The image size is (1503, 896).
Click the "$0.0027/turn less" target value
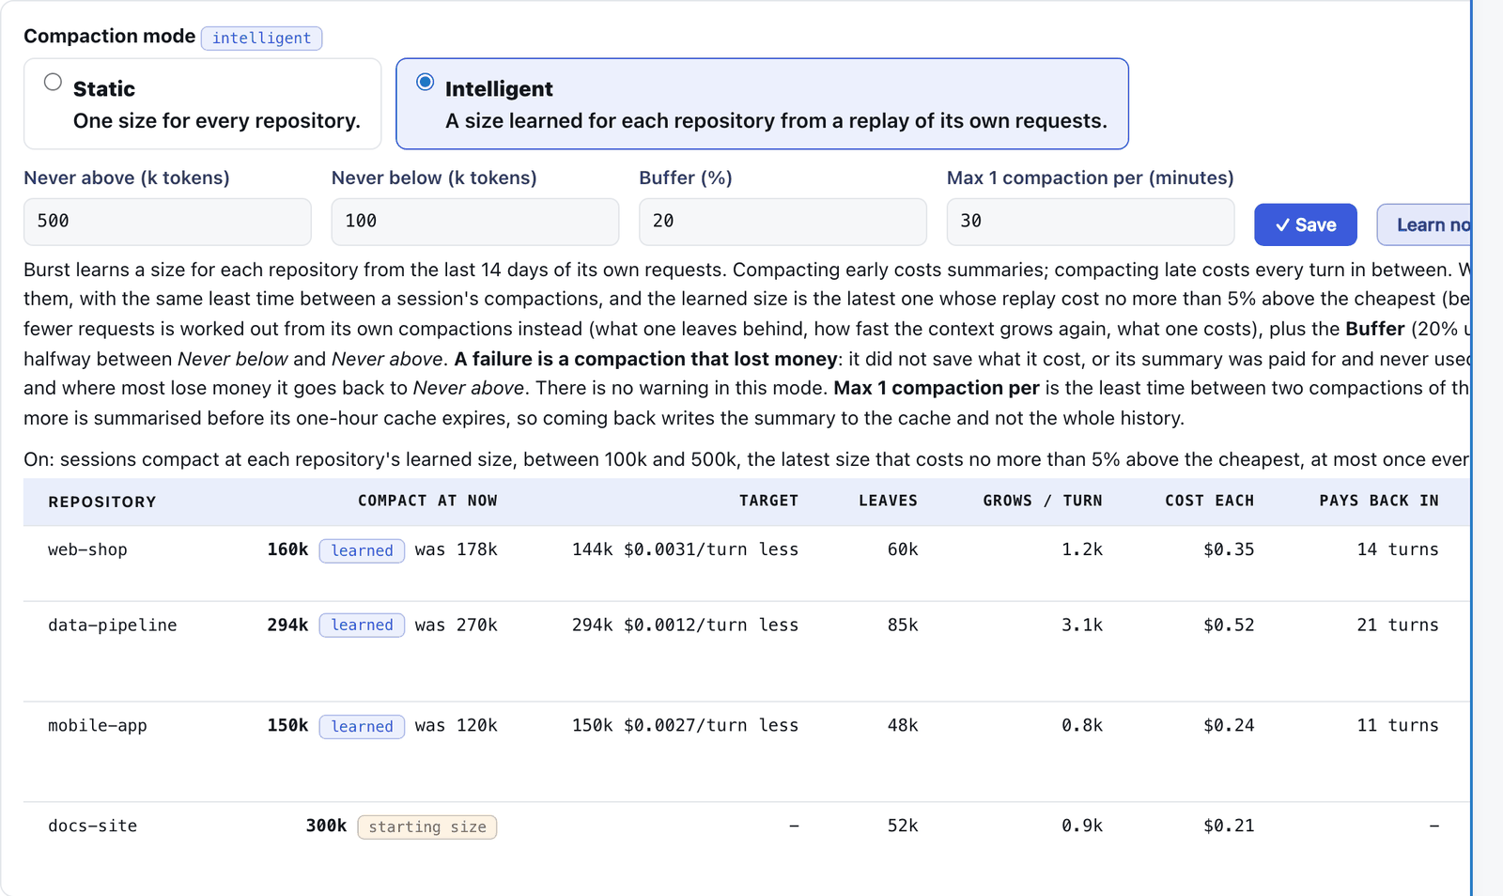(711, 725)
